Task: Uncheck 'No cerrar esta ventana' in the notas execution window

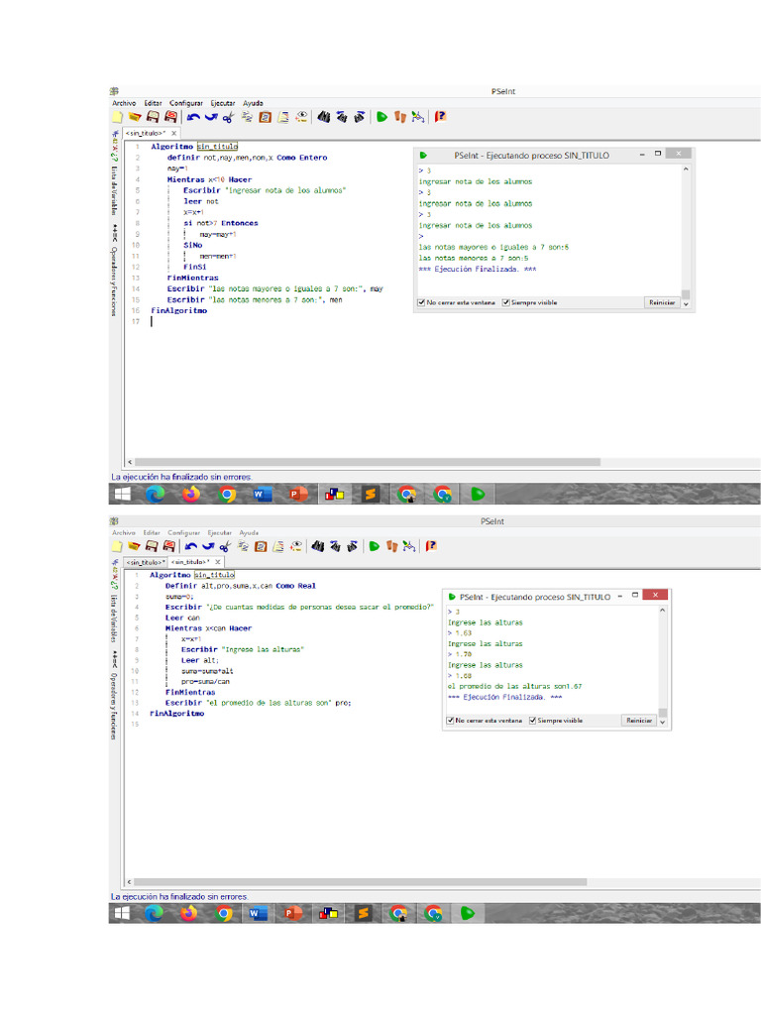Action: click(x=421, y=302)
